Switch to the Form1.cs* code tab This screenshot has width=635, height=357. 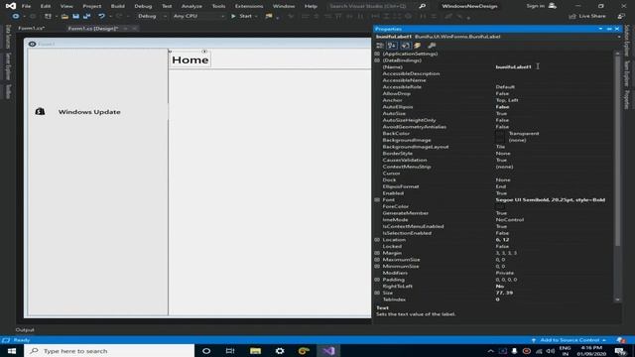click(32, 29)
